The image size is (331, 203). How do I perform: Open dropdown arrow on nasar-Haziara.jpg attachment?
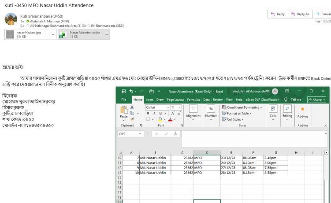(53, 34)
